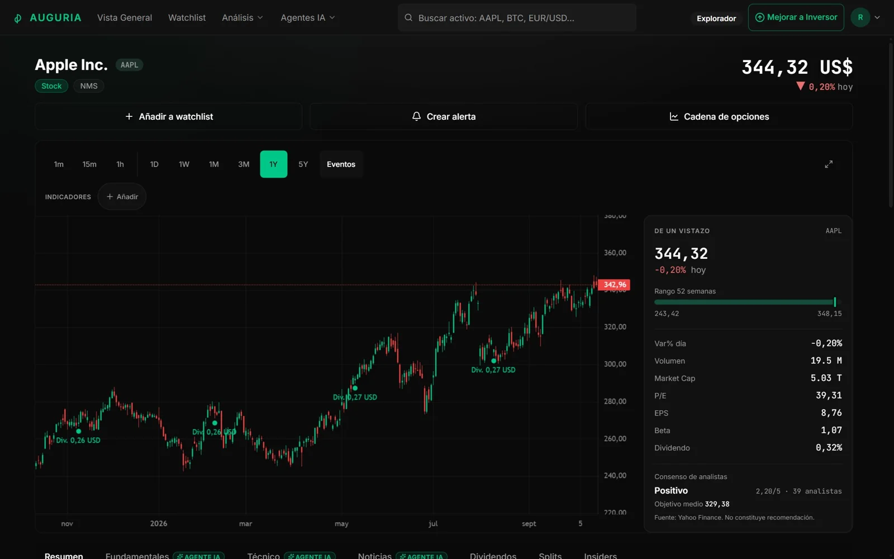Go to Watchlist page
894x559 pixels.
click(187, 18)
